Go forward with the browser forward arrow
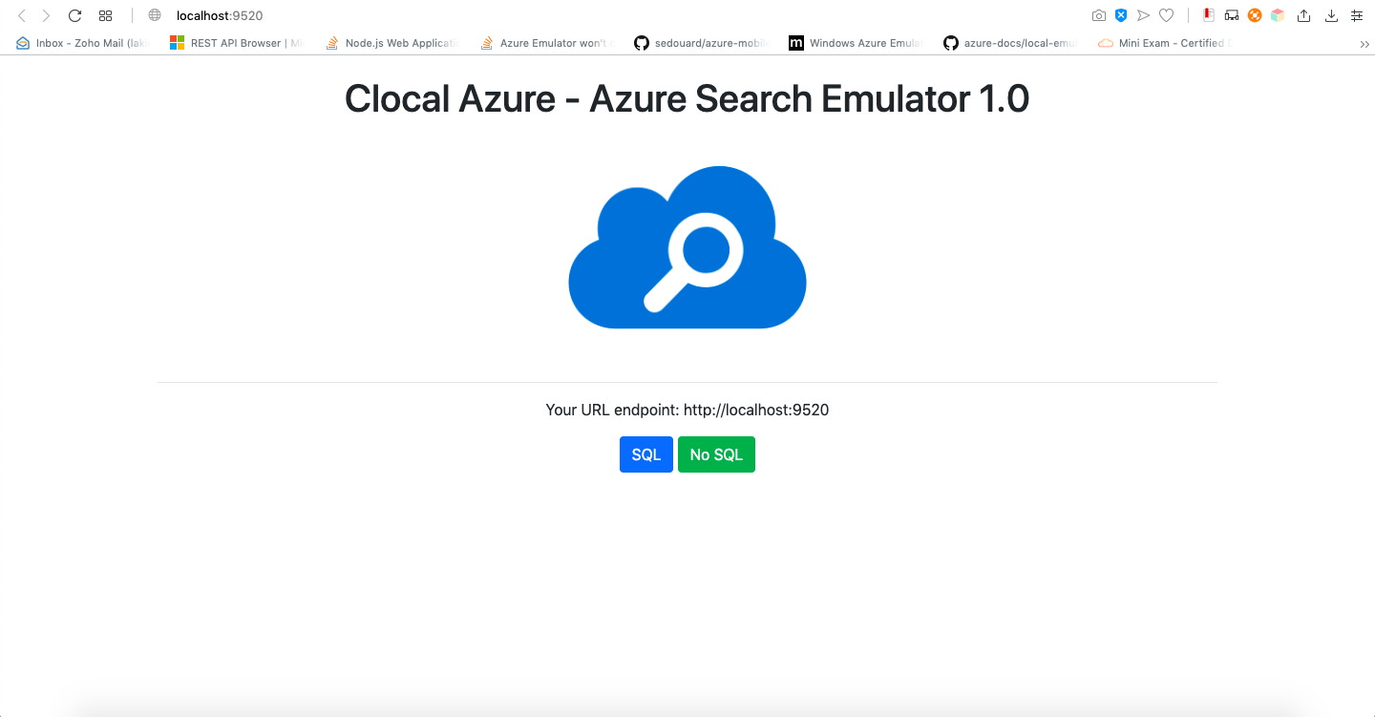Viewport: 1375px width, 717px height. coord(46,15)
